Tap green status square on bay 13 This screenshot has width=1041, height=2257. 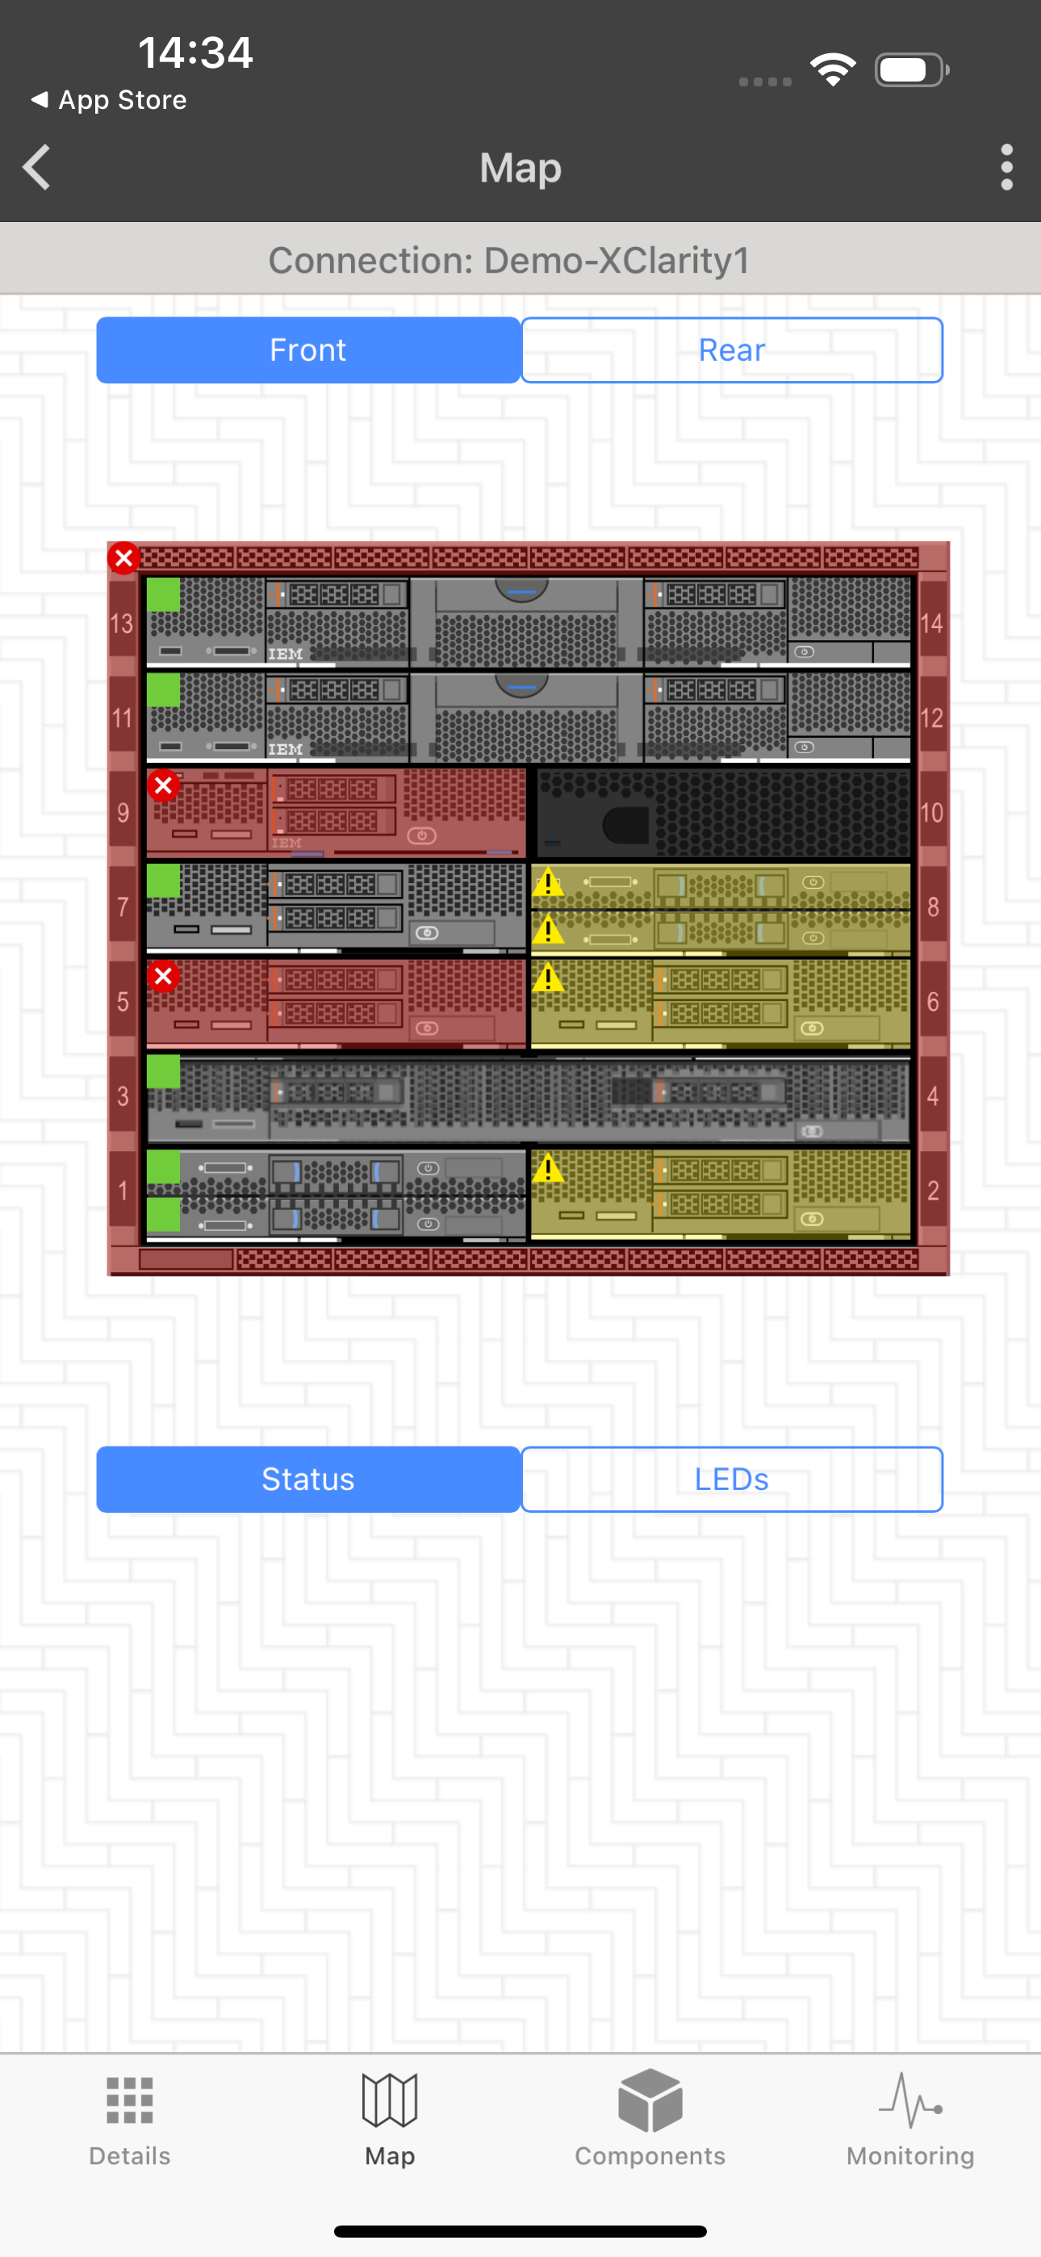[x=163, y=595]
